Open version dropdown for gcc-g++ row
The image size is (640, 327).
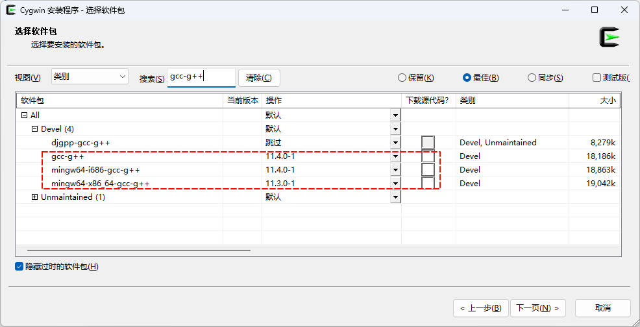coord(395,156)
